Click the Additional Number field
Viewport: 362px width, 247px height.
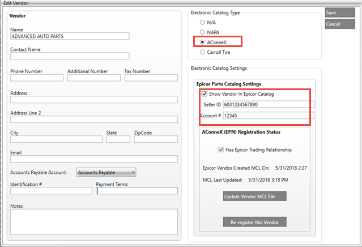click(x=94, y=78)
